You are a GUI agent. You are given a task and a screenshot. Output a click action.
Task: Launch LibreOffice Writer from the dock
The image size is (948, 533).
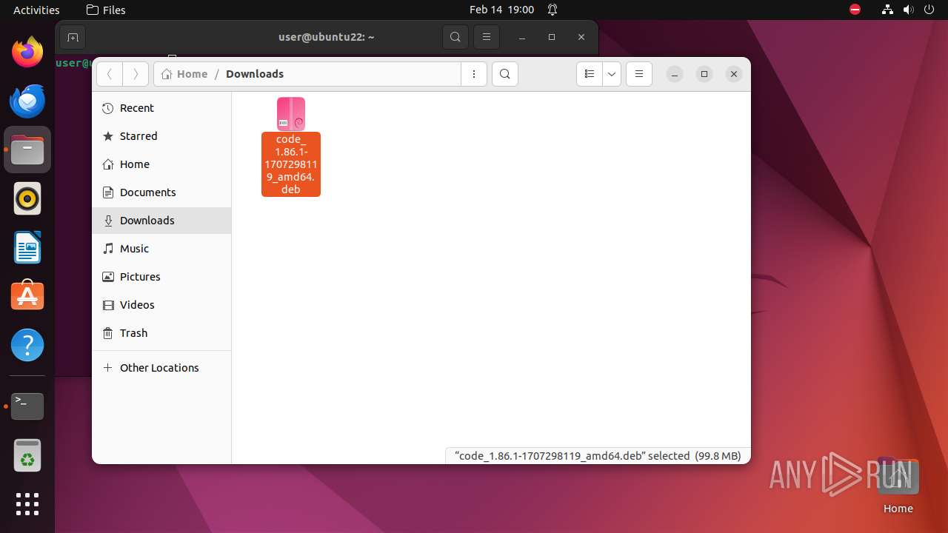pos(27,247)
